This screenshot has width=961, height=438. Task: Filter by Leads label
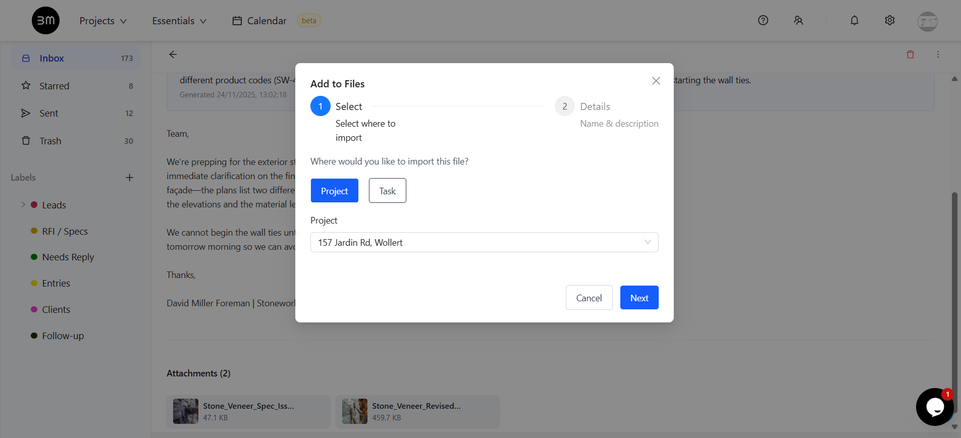point(54,205)
